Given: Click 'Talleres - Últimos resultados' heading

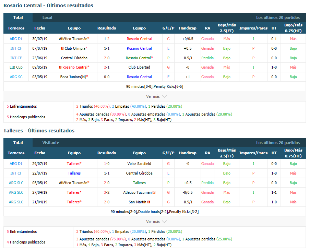Looking at the screenshot, I should coord(39,131).
